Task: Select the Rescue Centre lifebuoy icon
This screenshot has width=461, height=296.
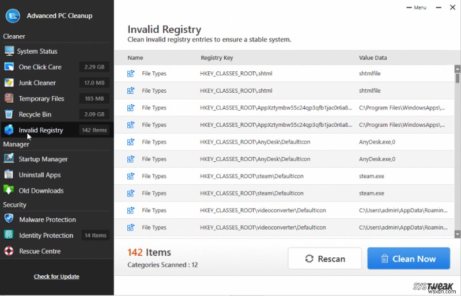Action: click(9, 251)
